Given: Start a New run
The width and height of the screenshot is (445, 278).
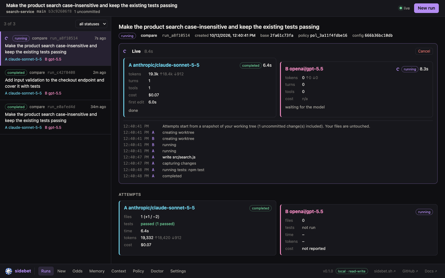Looking at the screenshot, I should click(x=426, y=8).
